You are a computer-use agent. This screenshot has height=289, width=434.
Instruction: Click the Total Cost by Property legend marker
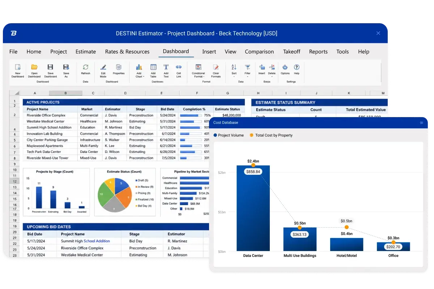coord(252,135)
